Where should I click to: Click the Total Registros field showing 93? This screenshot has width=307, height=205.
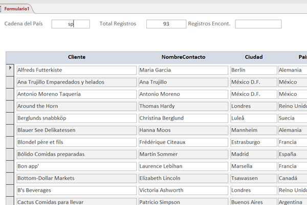pyautogui.click(x=166, y=24)
